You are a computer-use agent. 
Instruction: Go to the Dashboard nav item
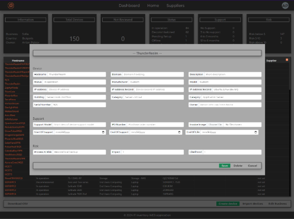[x=129, y=6]
